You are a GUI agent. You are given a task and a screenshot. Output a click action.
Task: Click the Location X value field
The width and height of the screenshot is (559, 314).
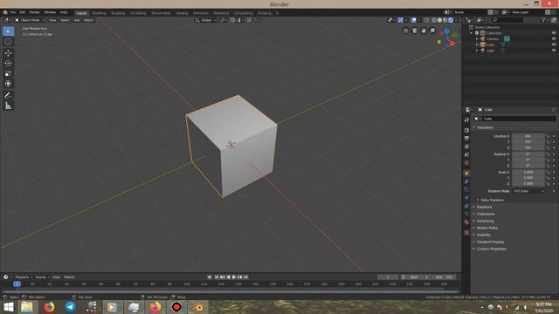(528, 136)
